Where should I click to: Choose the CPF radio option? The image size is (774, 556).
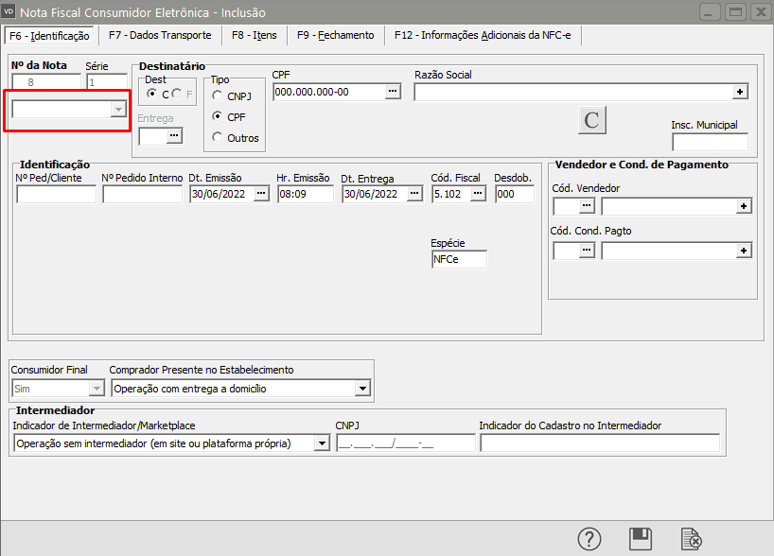219,117
